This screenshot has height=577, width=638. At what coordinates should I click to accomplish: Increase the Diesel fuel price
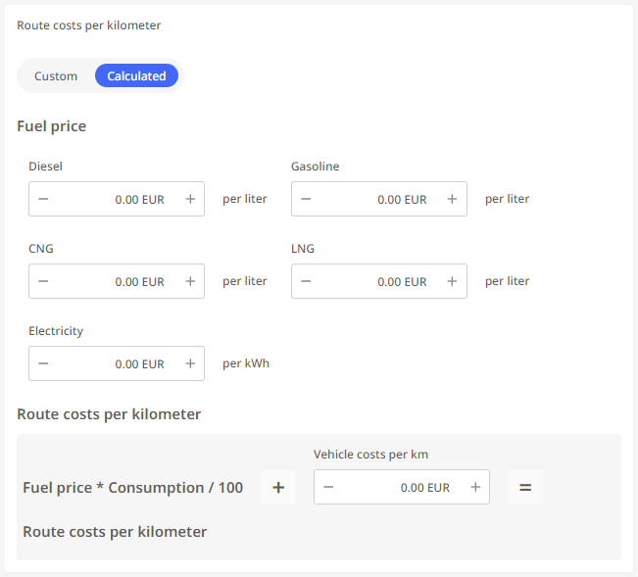[x=190, y=199]
